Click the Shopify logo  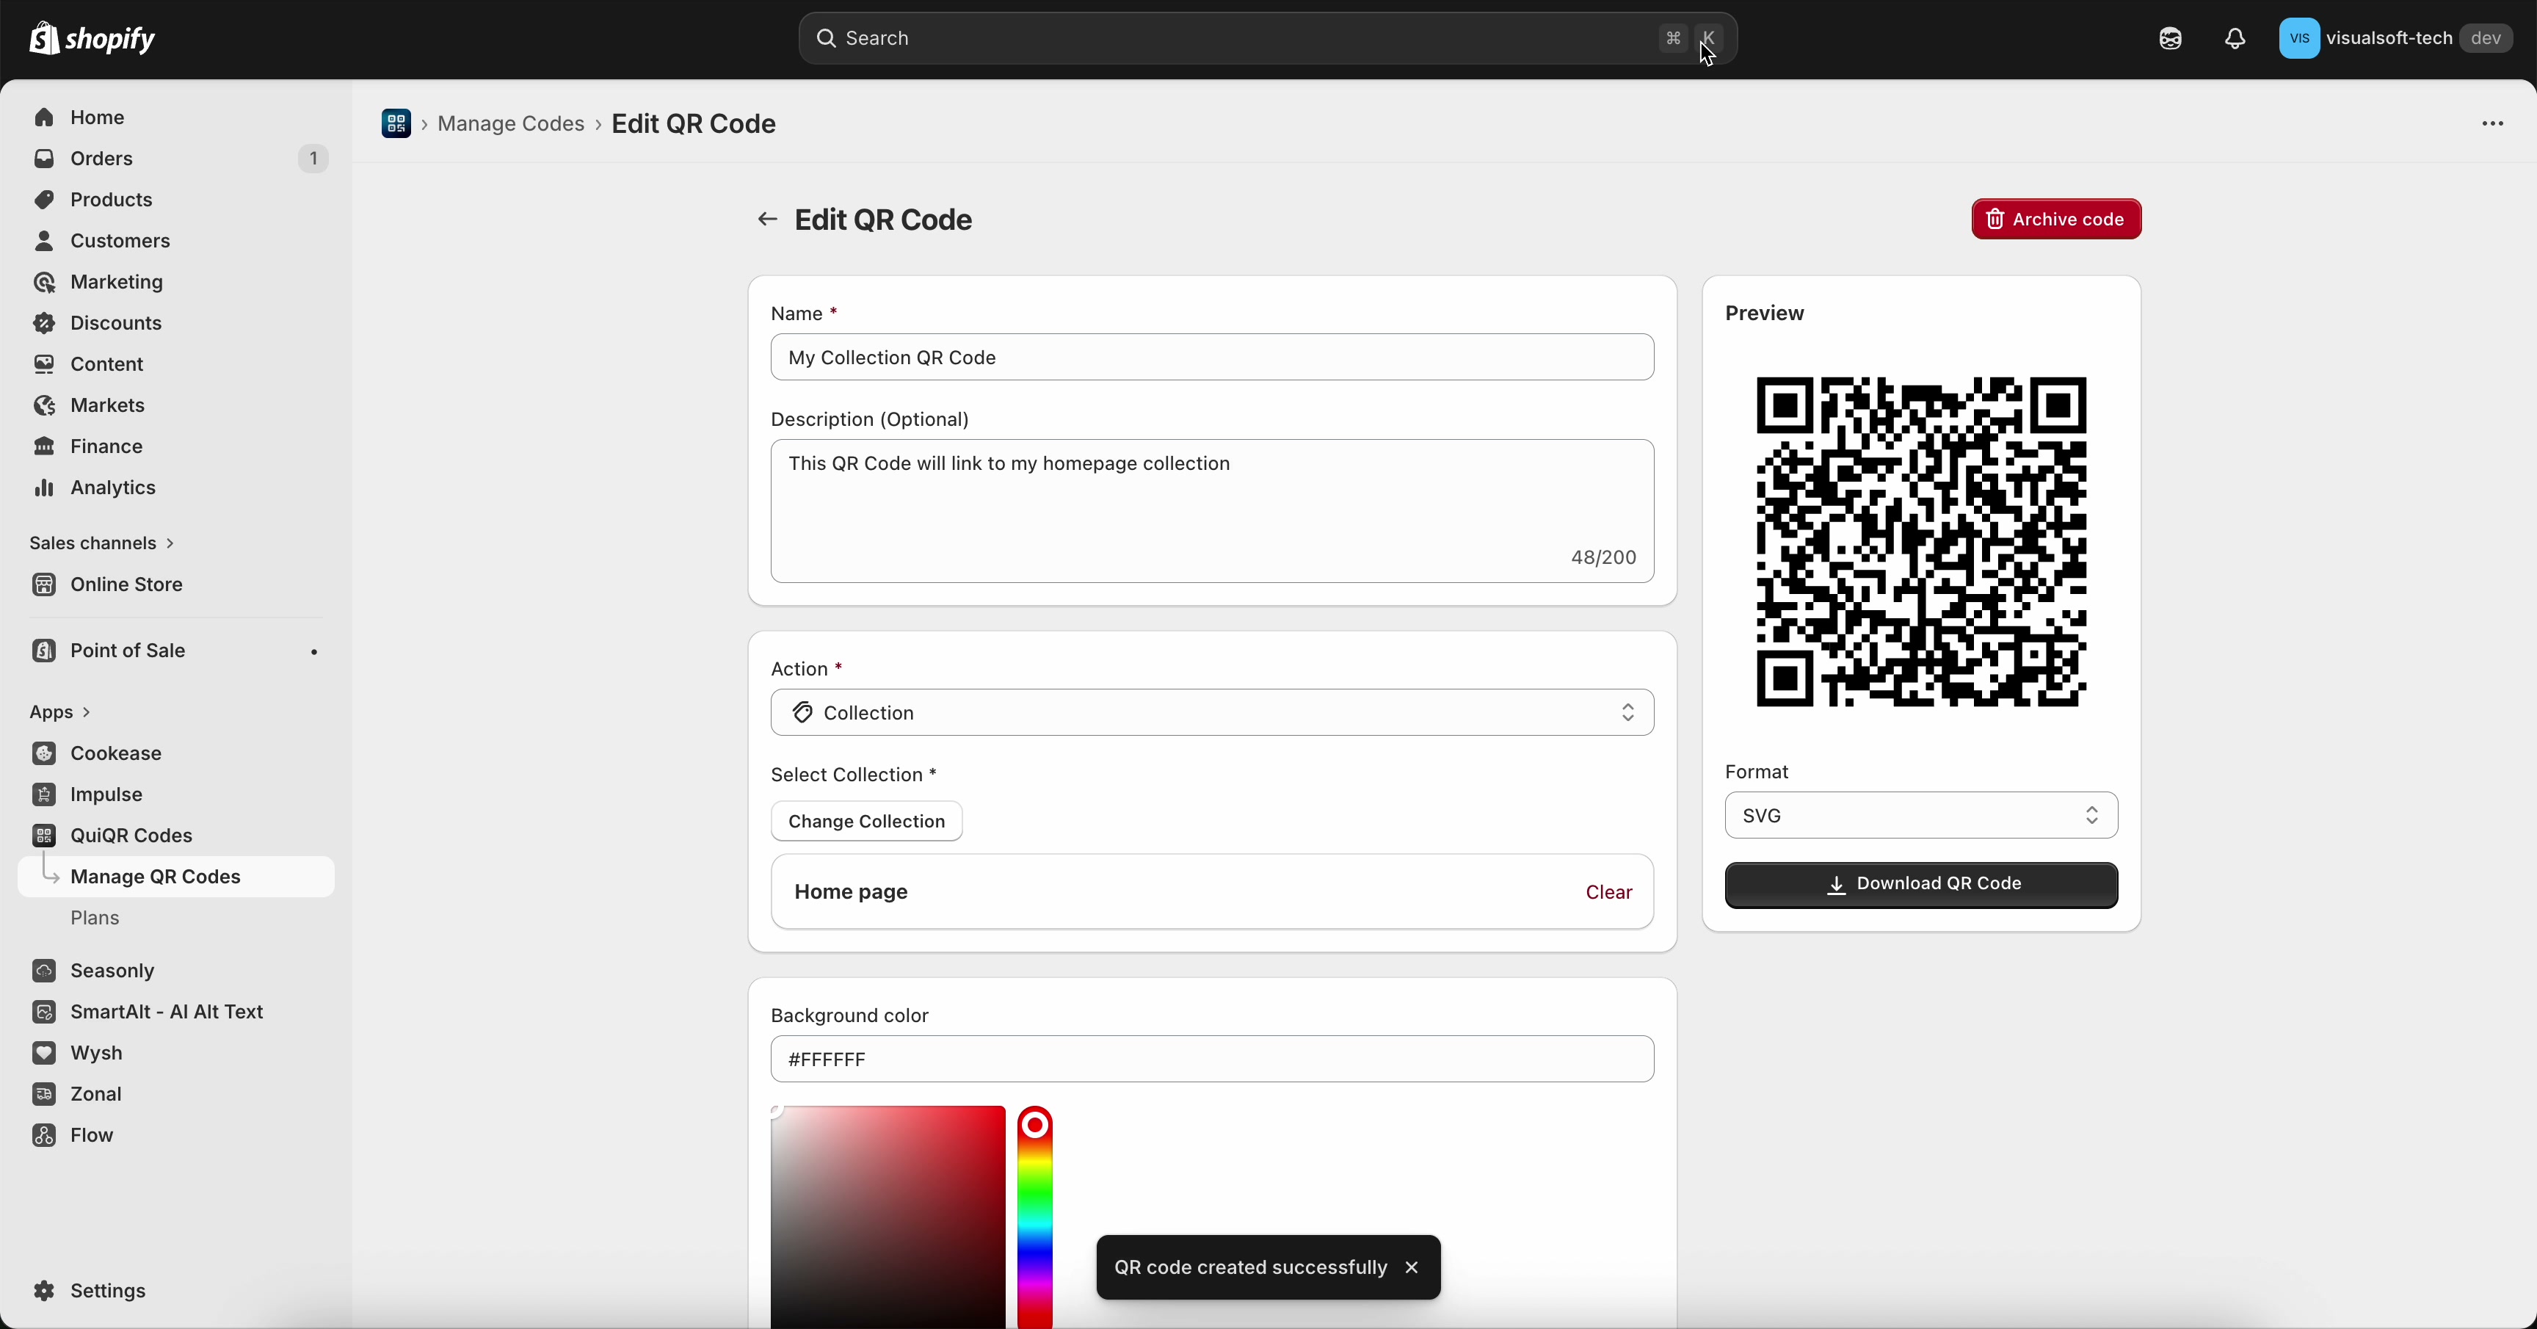pyautogui.click(x=93, y=38)
